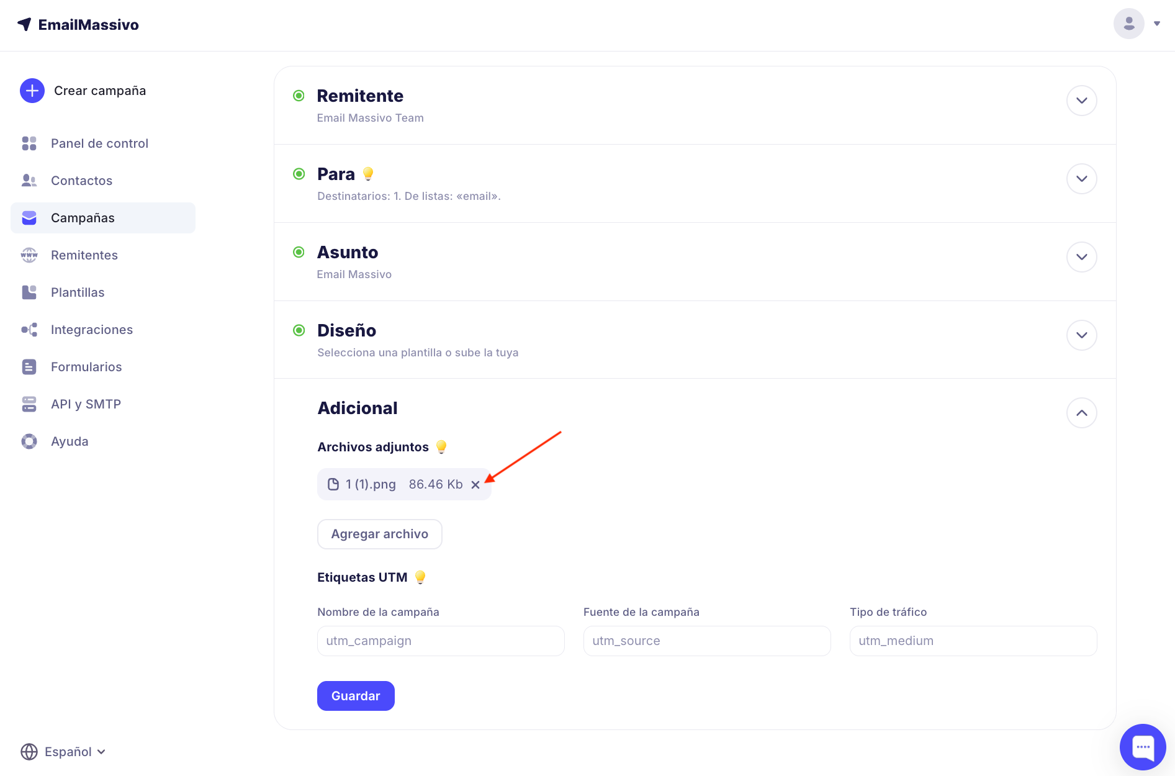Open API y SMTP menu item

(86, 404)
